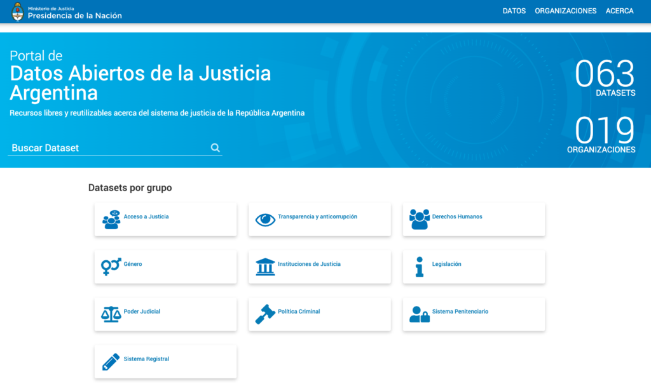Click the eye icon for Transparencia y anticorrupción
Screen dimensions: 651x384
tap(265, 220)
